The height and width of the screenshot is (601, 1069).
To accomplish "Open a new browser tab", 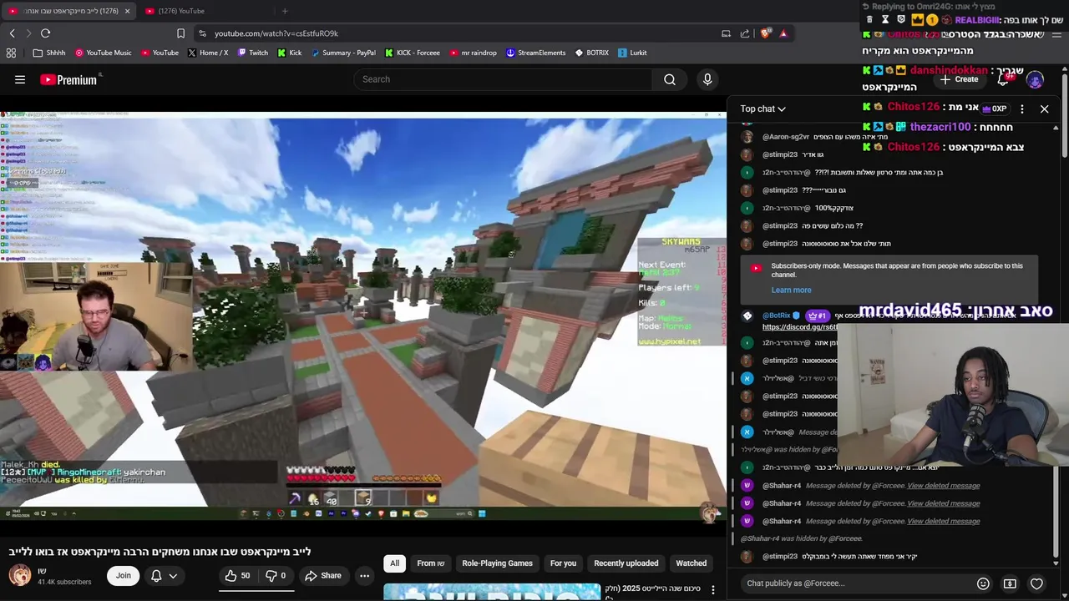I will point(285,11).
